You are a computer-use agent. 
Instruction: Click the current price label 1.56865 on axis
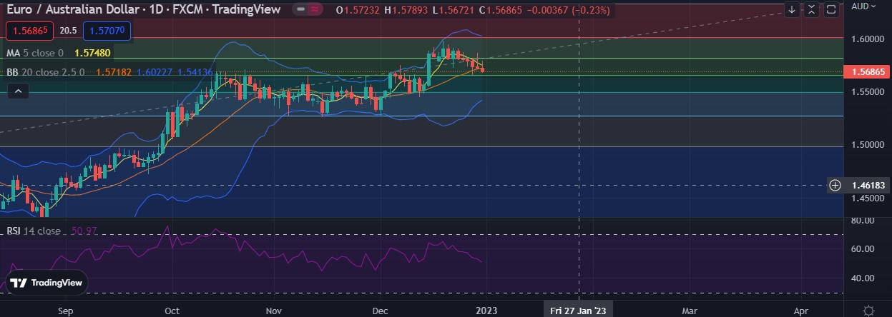pyautogui.click(x=866, y=72)
